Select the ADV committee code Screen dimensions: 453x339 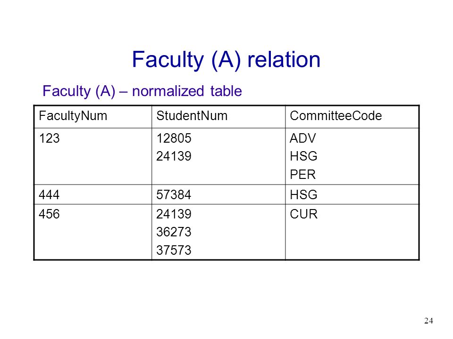tap(303, 138)
